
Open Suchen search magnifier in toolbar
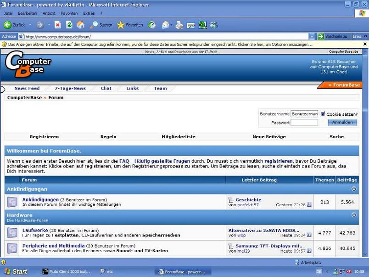pos(94,25)
